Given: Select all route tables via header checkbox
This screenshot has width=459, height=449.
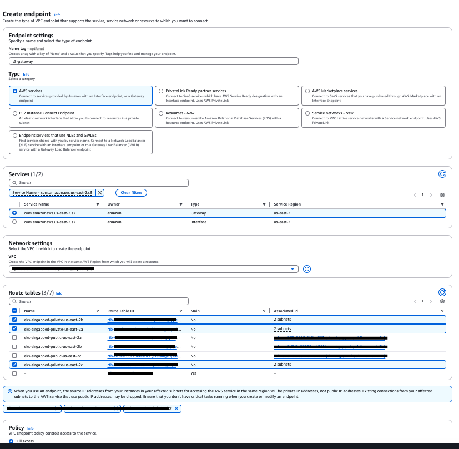Looking at the screenshot, I should 14,311.
